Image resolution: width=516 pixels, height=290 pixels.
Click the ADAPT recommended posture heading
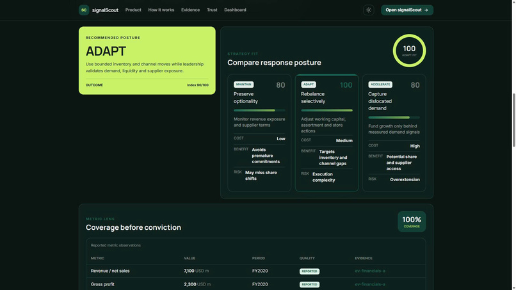[106, 51]
